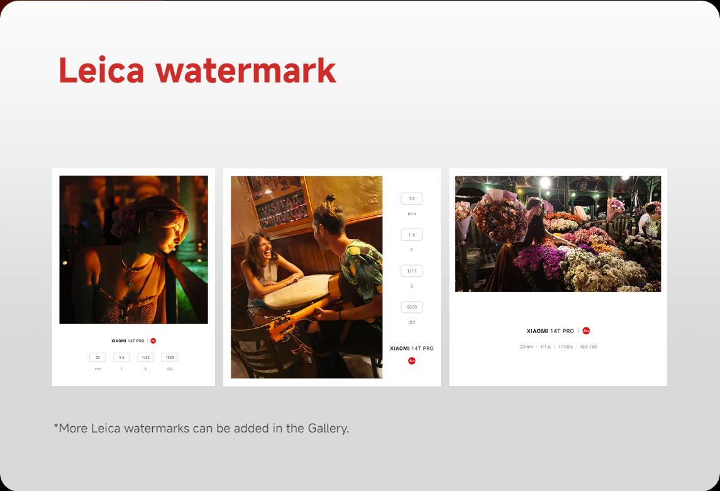Click the XIAOMI 14T PRO label under the portrait photo
720x491 pixels.
(128, 341)
